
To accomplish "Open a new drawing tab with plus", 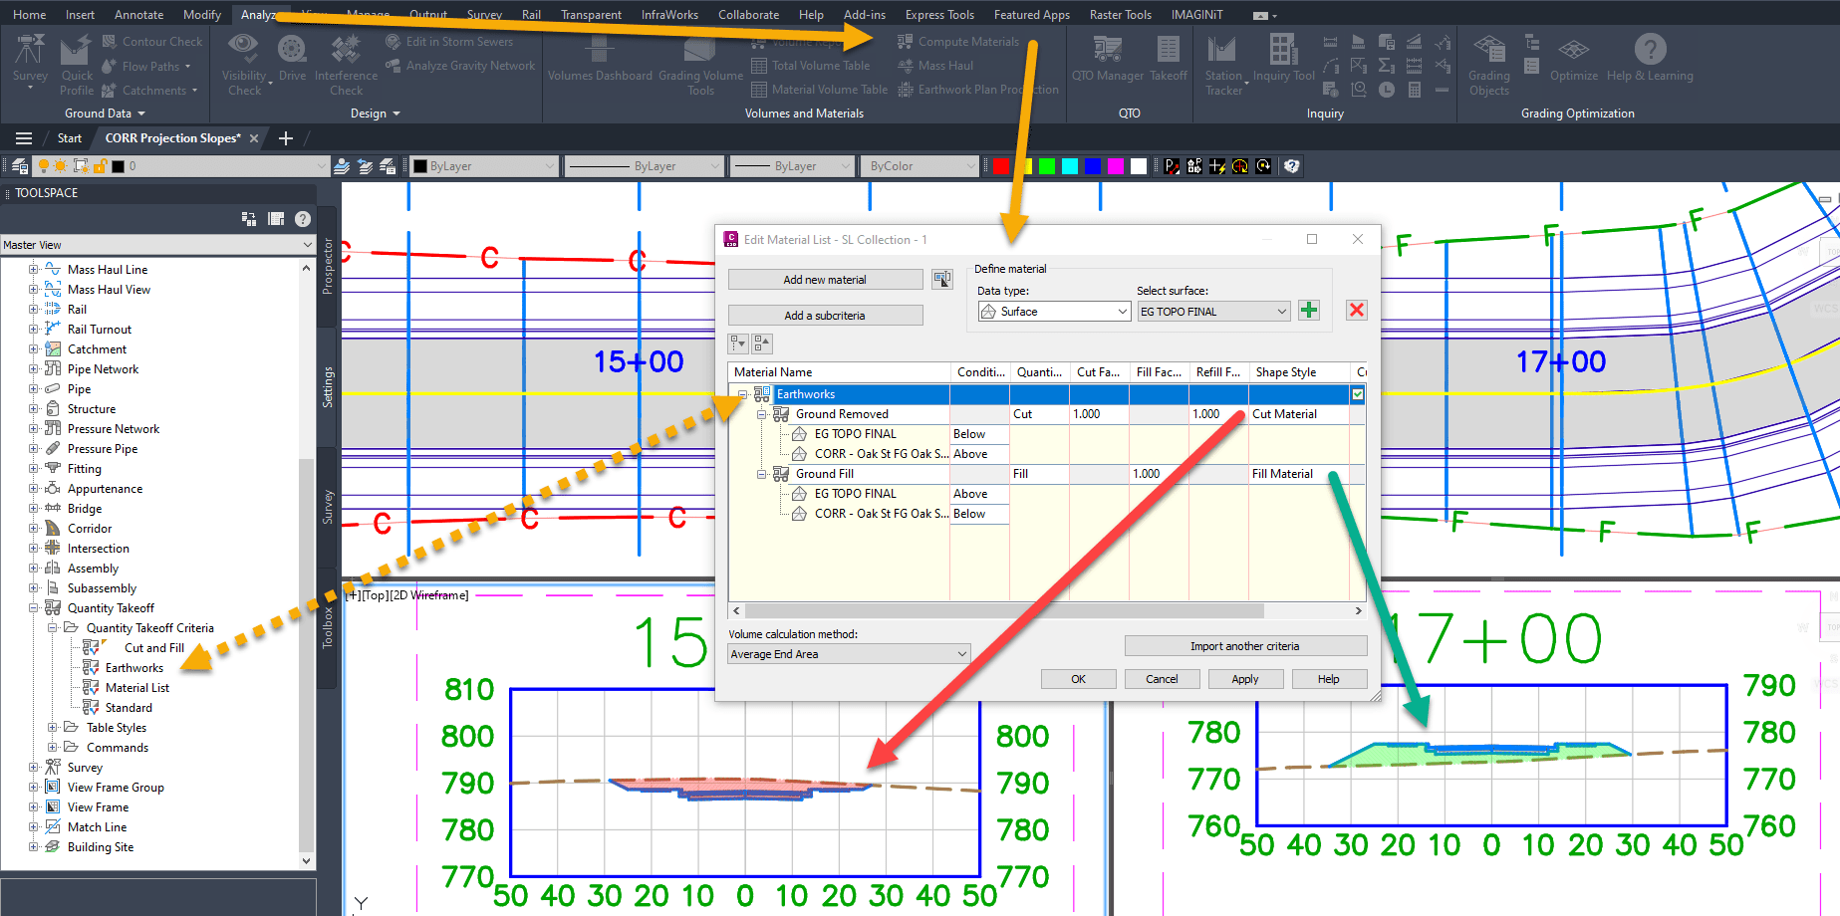I will pyautogui.click(x=285, y=138).
